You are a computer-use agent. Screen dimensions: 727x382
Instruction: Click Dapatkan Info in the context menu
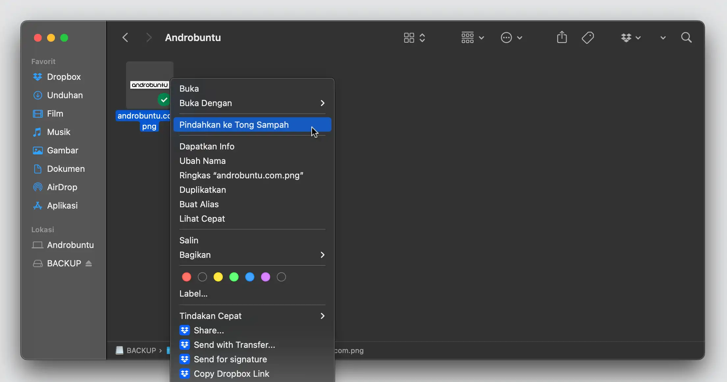pyautogui.click(x=207, y=146)
